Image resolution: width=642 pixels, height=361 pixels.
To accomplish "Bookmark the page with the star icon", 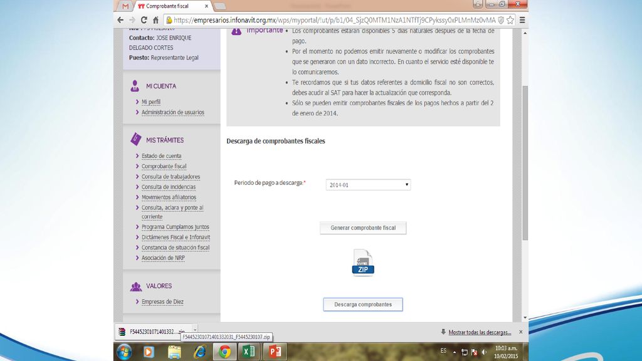I will 510,20.
